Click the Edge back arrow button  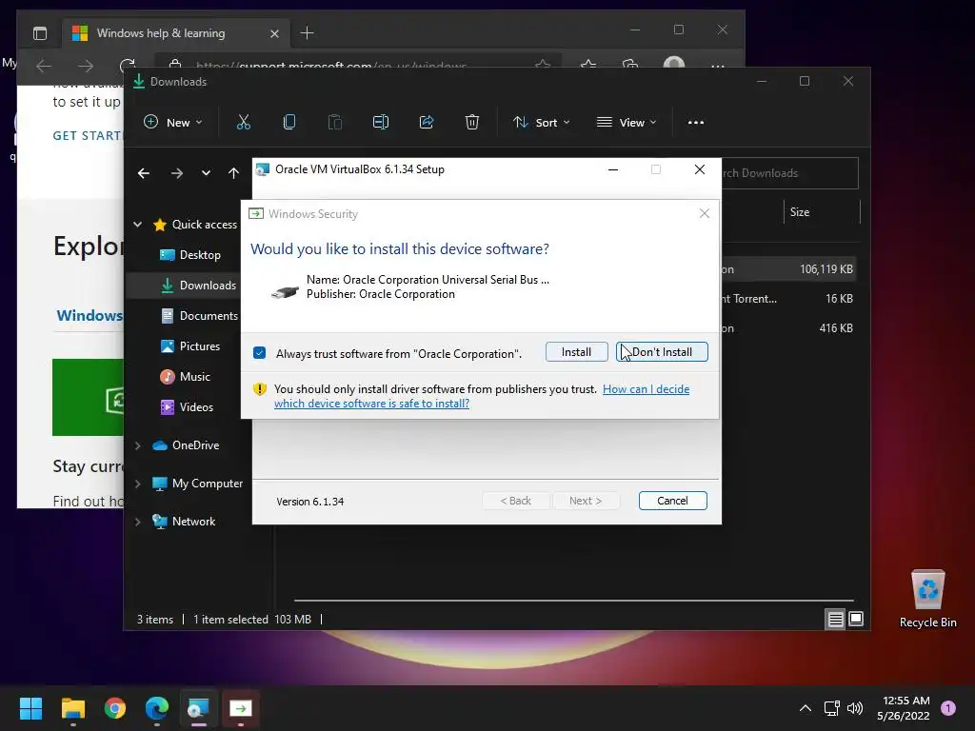(44, 66)
